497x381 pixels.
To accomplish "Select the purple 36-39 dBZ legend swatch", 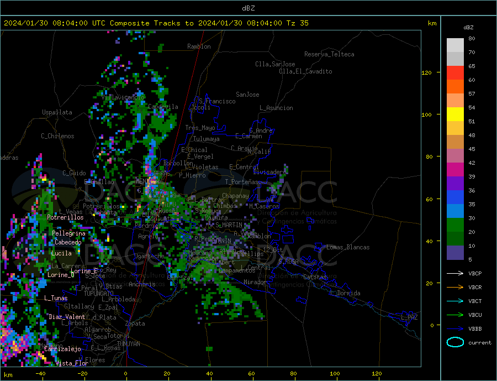I will [455, 184].
